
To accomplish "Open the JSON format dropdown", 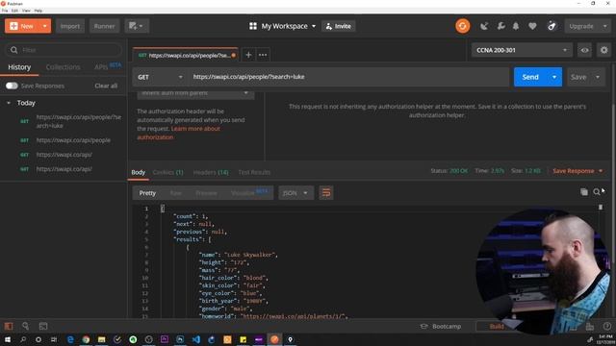I will [x=295, y=192].
